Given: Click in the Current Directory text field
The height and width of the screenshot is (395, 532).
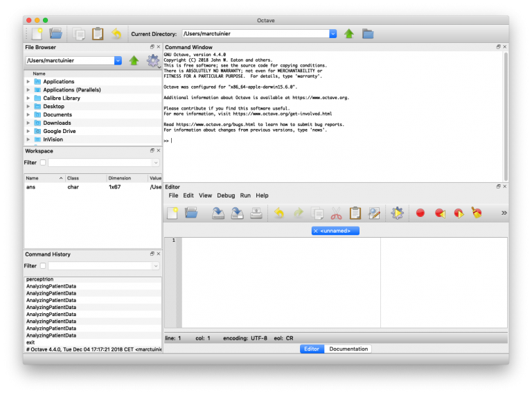Looking at the screenshot, I should (x=256, y=33).
